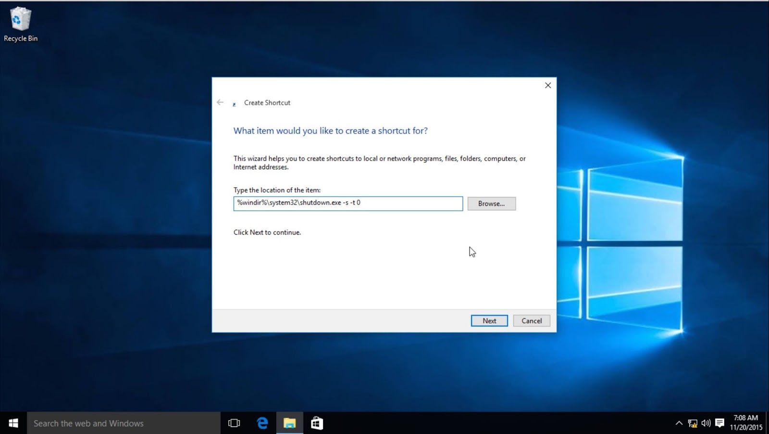769x434 pixels.
Task: Open the Windows Store from the taskbar
Action: coord(317,423)
